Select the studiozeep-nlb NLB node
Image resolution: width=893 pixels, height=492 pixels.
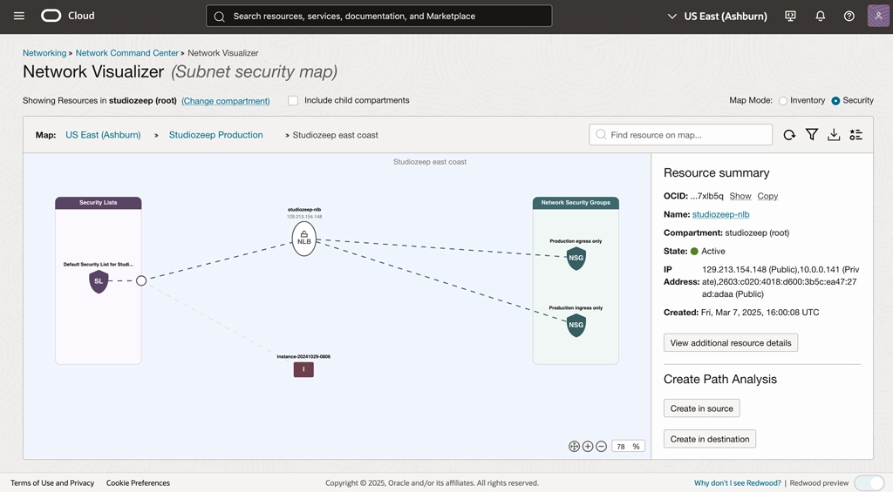point(303,239)
